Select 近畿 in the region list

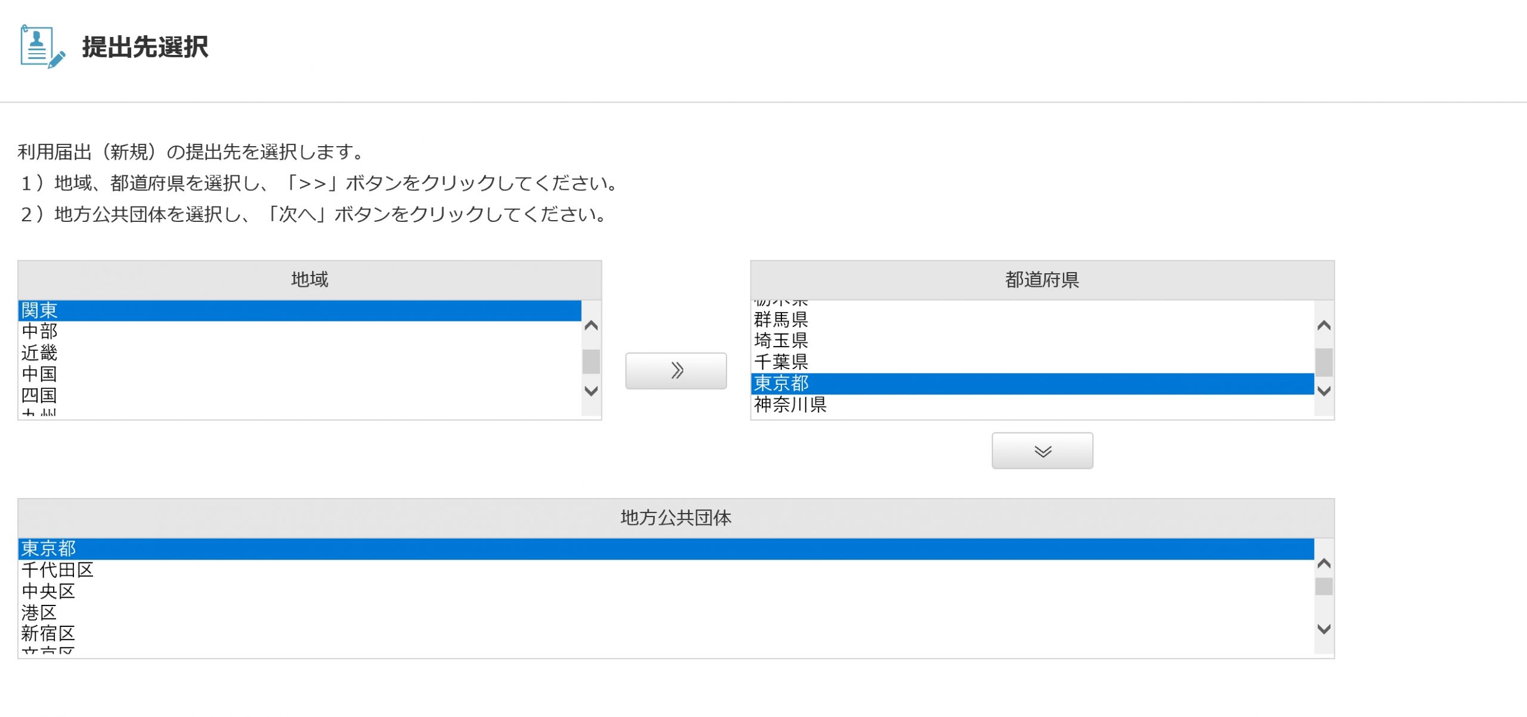click(39, 353)
